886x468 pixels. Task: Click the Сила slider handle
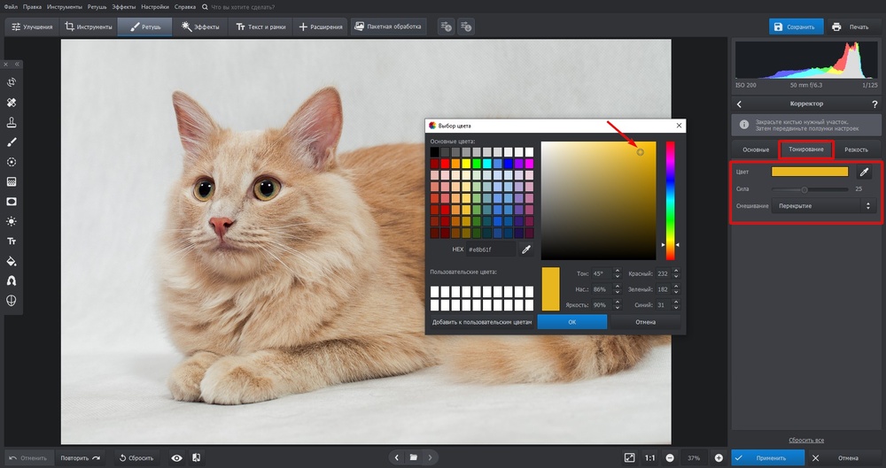tap(804, 188)
